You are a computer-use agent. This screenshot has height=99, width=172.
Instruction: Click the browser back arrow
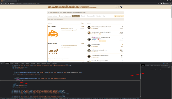(x=1, y=3)
